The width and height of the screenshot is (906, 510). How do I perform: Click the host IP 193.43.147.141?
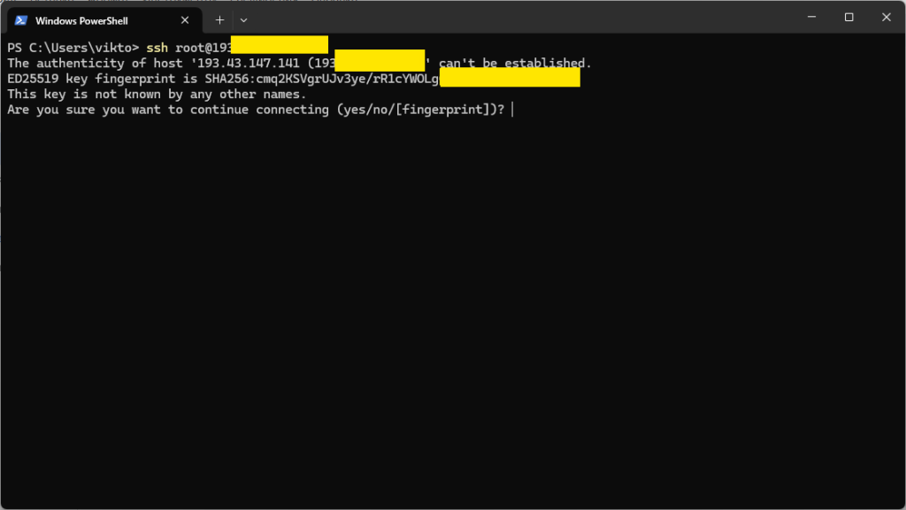click(x=249, y=63)
